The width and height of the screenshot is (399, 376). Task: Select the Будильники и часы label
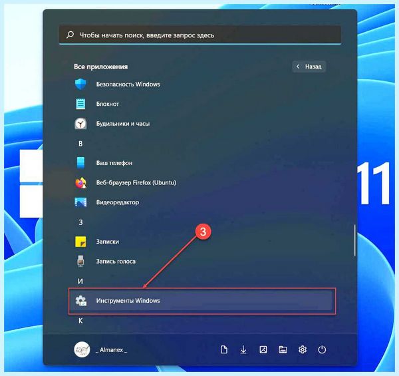point(122,124)
